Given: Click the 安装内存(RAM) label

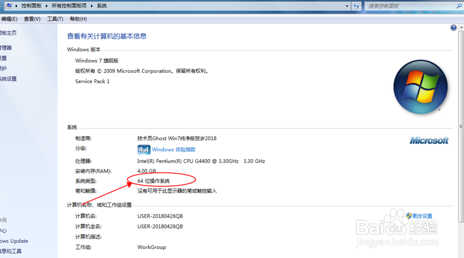Looking at the screenshot, I should pyautogui.click(x=93, y=171).
